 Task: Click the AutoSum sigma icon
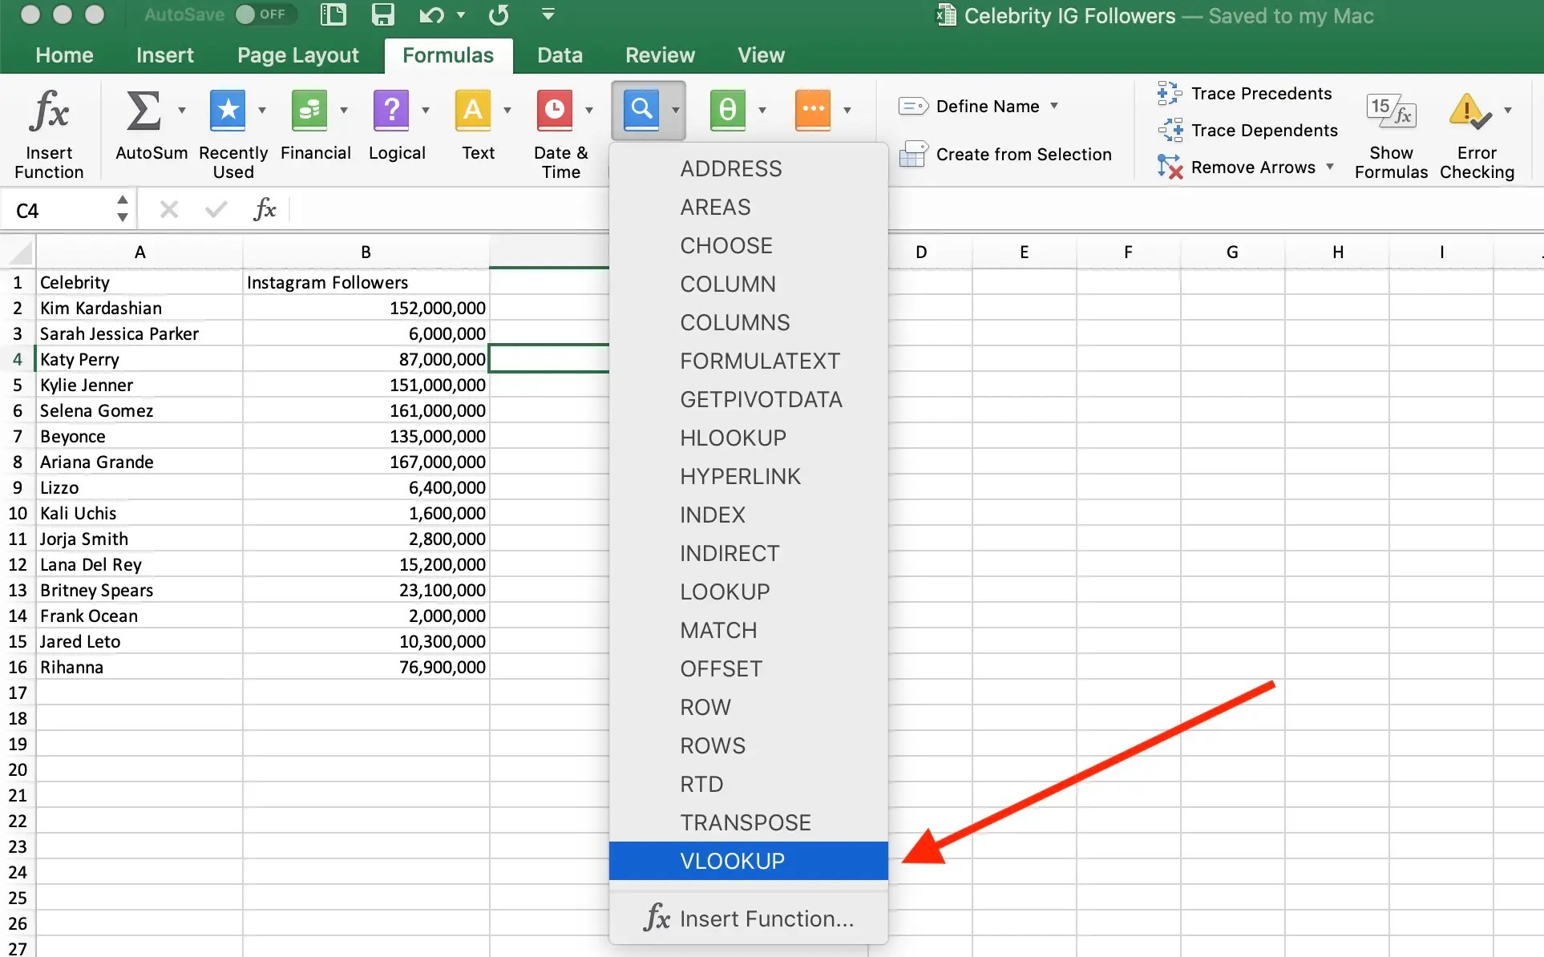point(143,110)
